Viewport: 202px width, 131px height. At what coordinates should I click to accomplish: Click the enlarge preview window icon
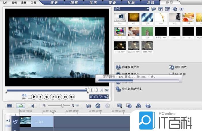[107, 90]
